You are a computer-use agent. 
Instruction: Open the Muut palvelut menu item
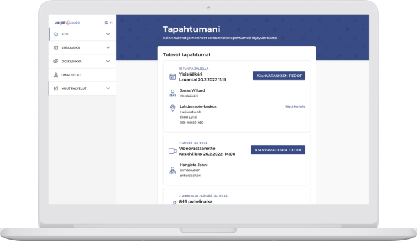83,88
